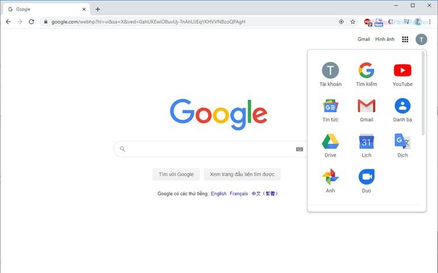Open the Lịch calendar app
The image size is (438, 273).
366,146
